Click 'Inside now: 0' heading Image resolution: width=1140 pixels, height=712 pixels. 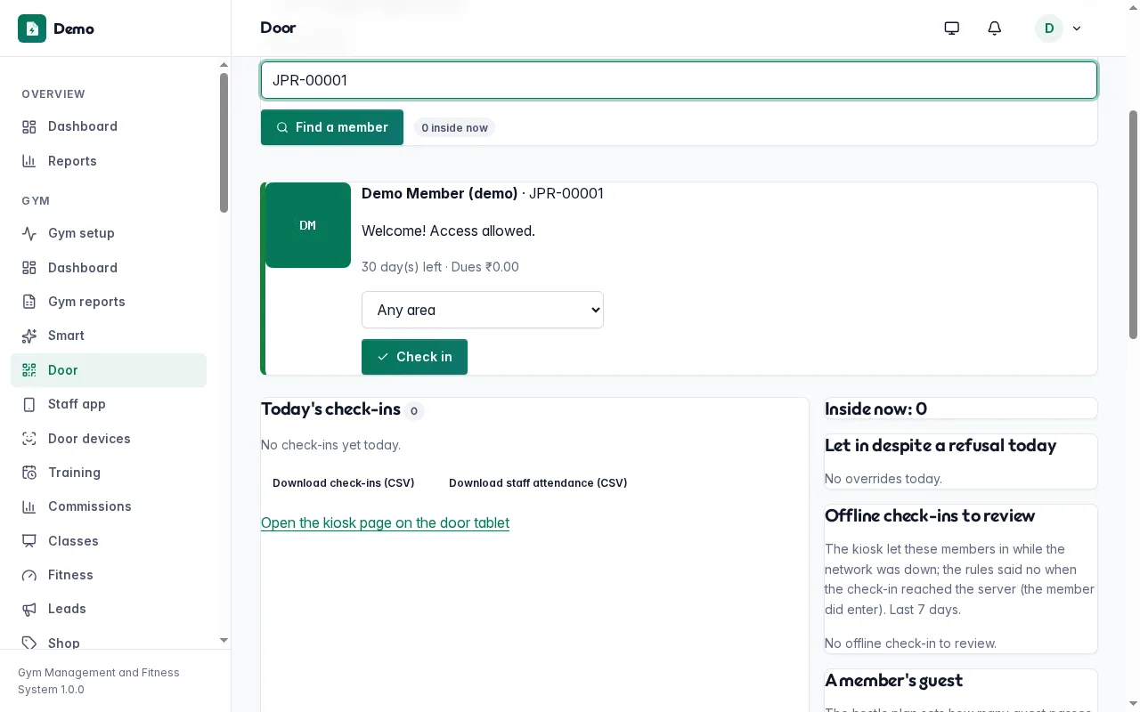pos(875,409)
